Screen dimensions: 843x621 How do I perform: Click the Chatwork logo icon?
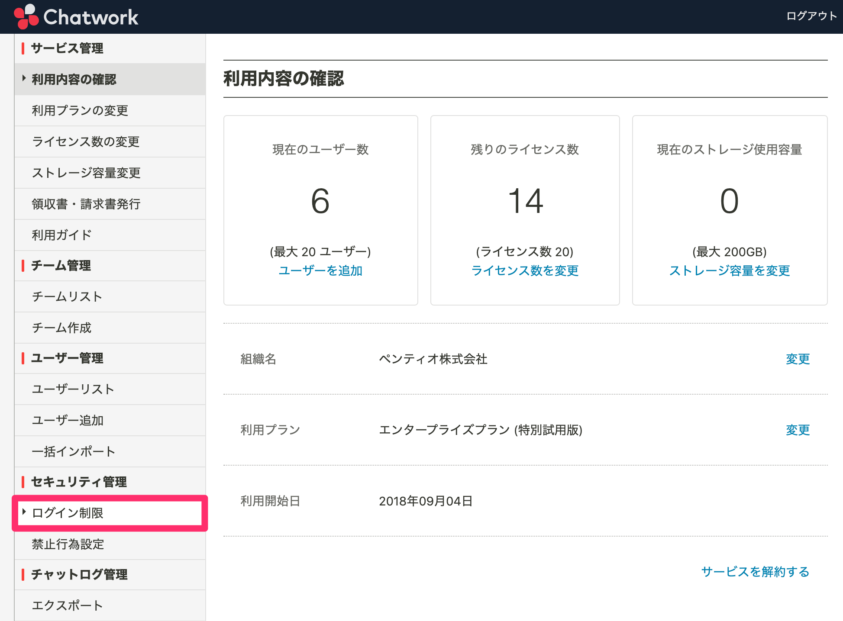point(26,16)
